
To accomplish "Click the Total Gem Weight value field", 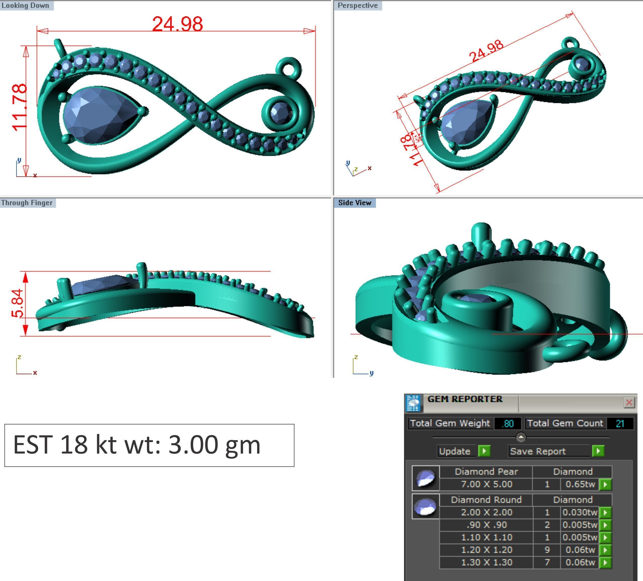I will 507,424.
